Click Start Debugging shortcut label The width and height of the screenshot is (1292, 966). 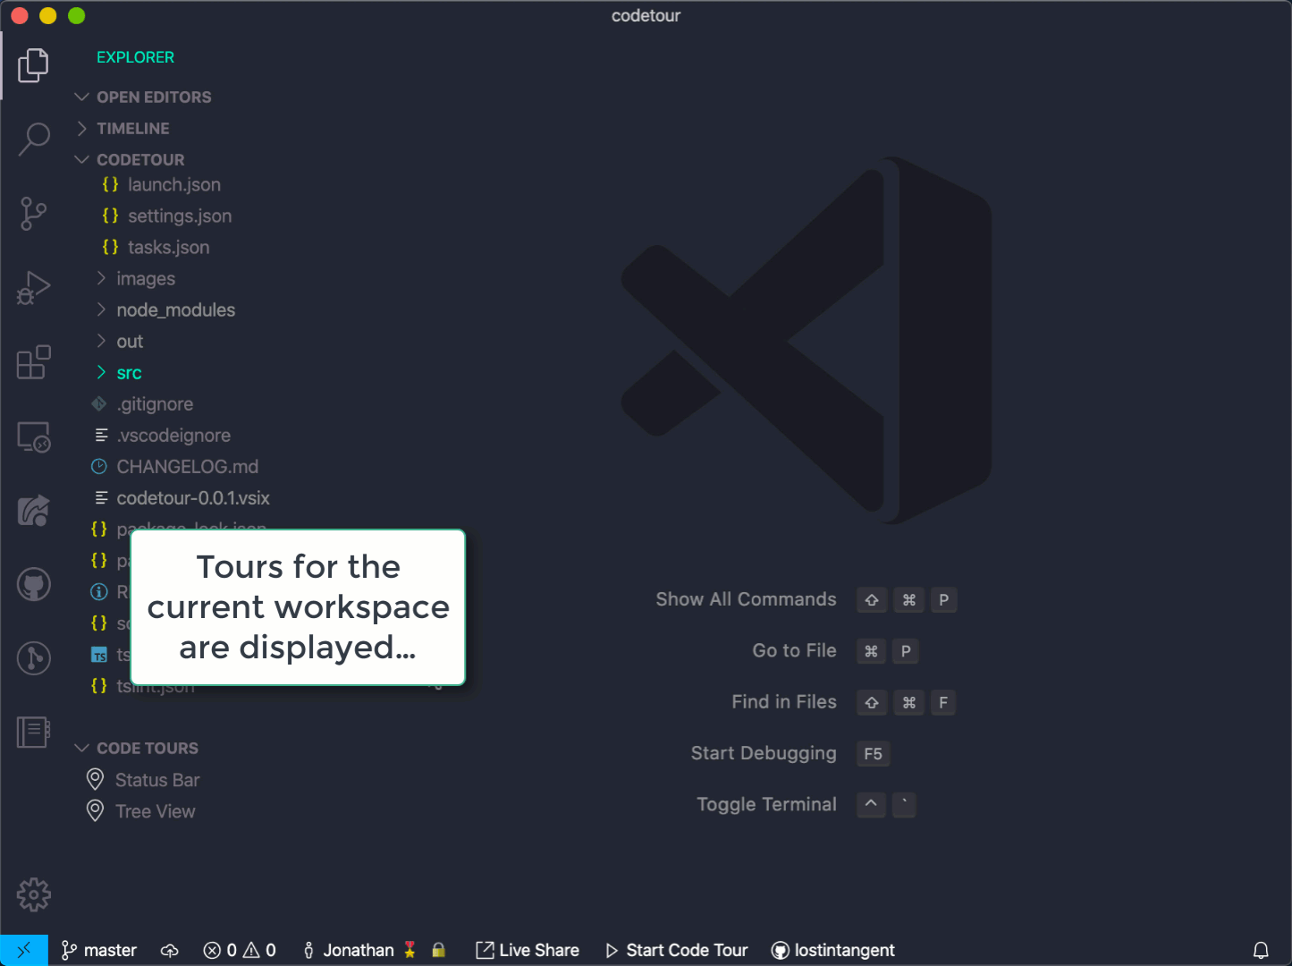(764, 753)
